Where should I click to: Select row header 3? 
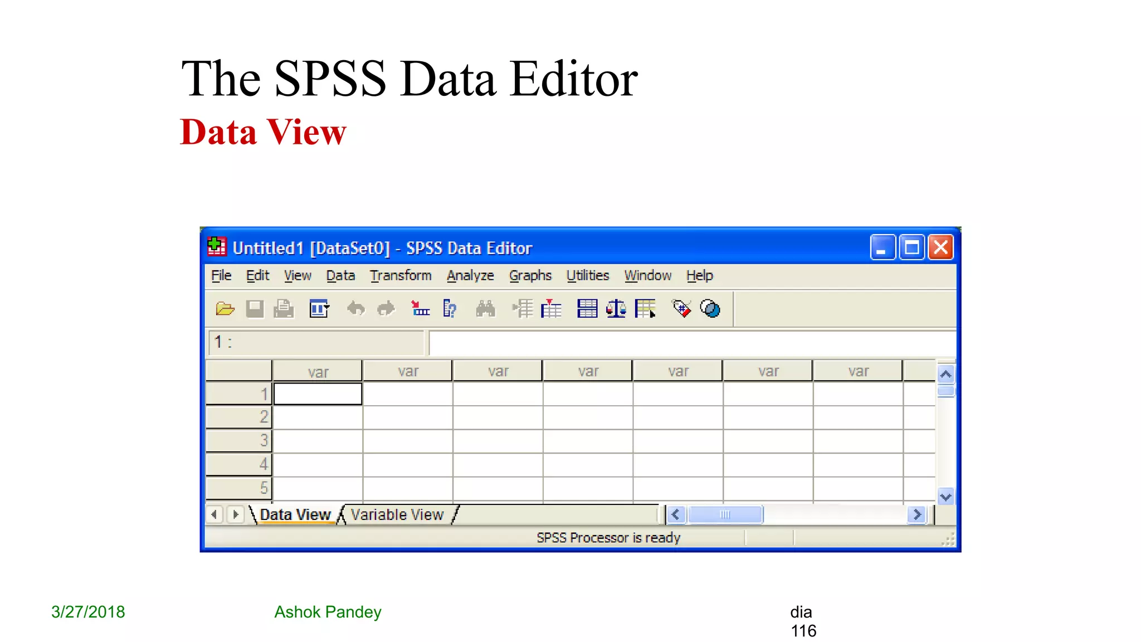(238, 440)
